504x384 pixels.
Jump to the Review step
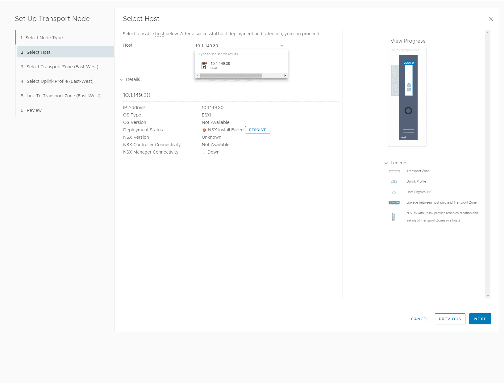click(x=34, y=110)
